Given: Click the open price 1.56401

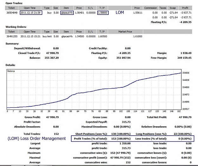Looking at the screenshot, I should [80, 13].
